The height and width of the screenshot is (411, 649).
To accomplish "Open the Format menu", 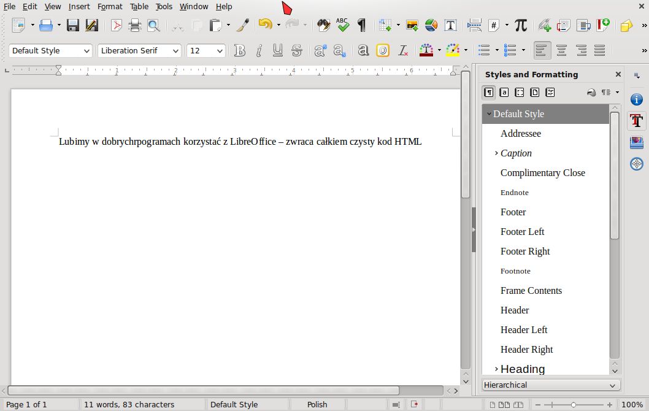I will 110,7.
